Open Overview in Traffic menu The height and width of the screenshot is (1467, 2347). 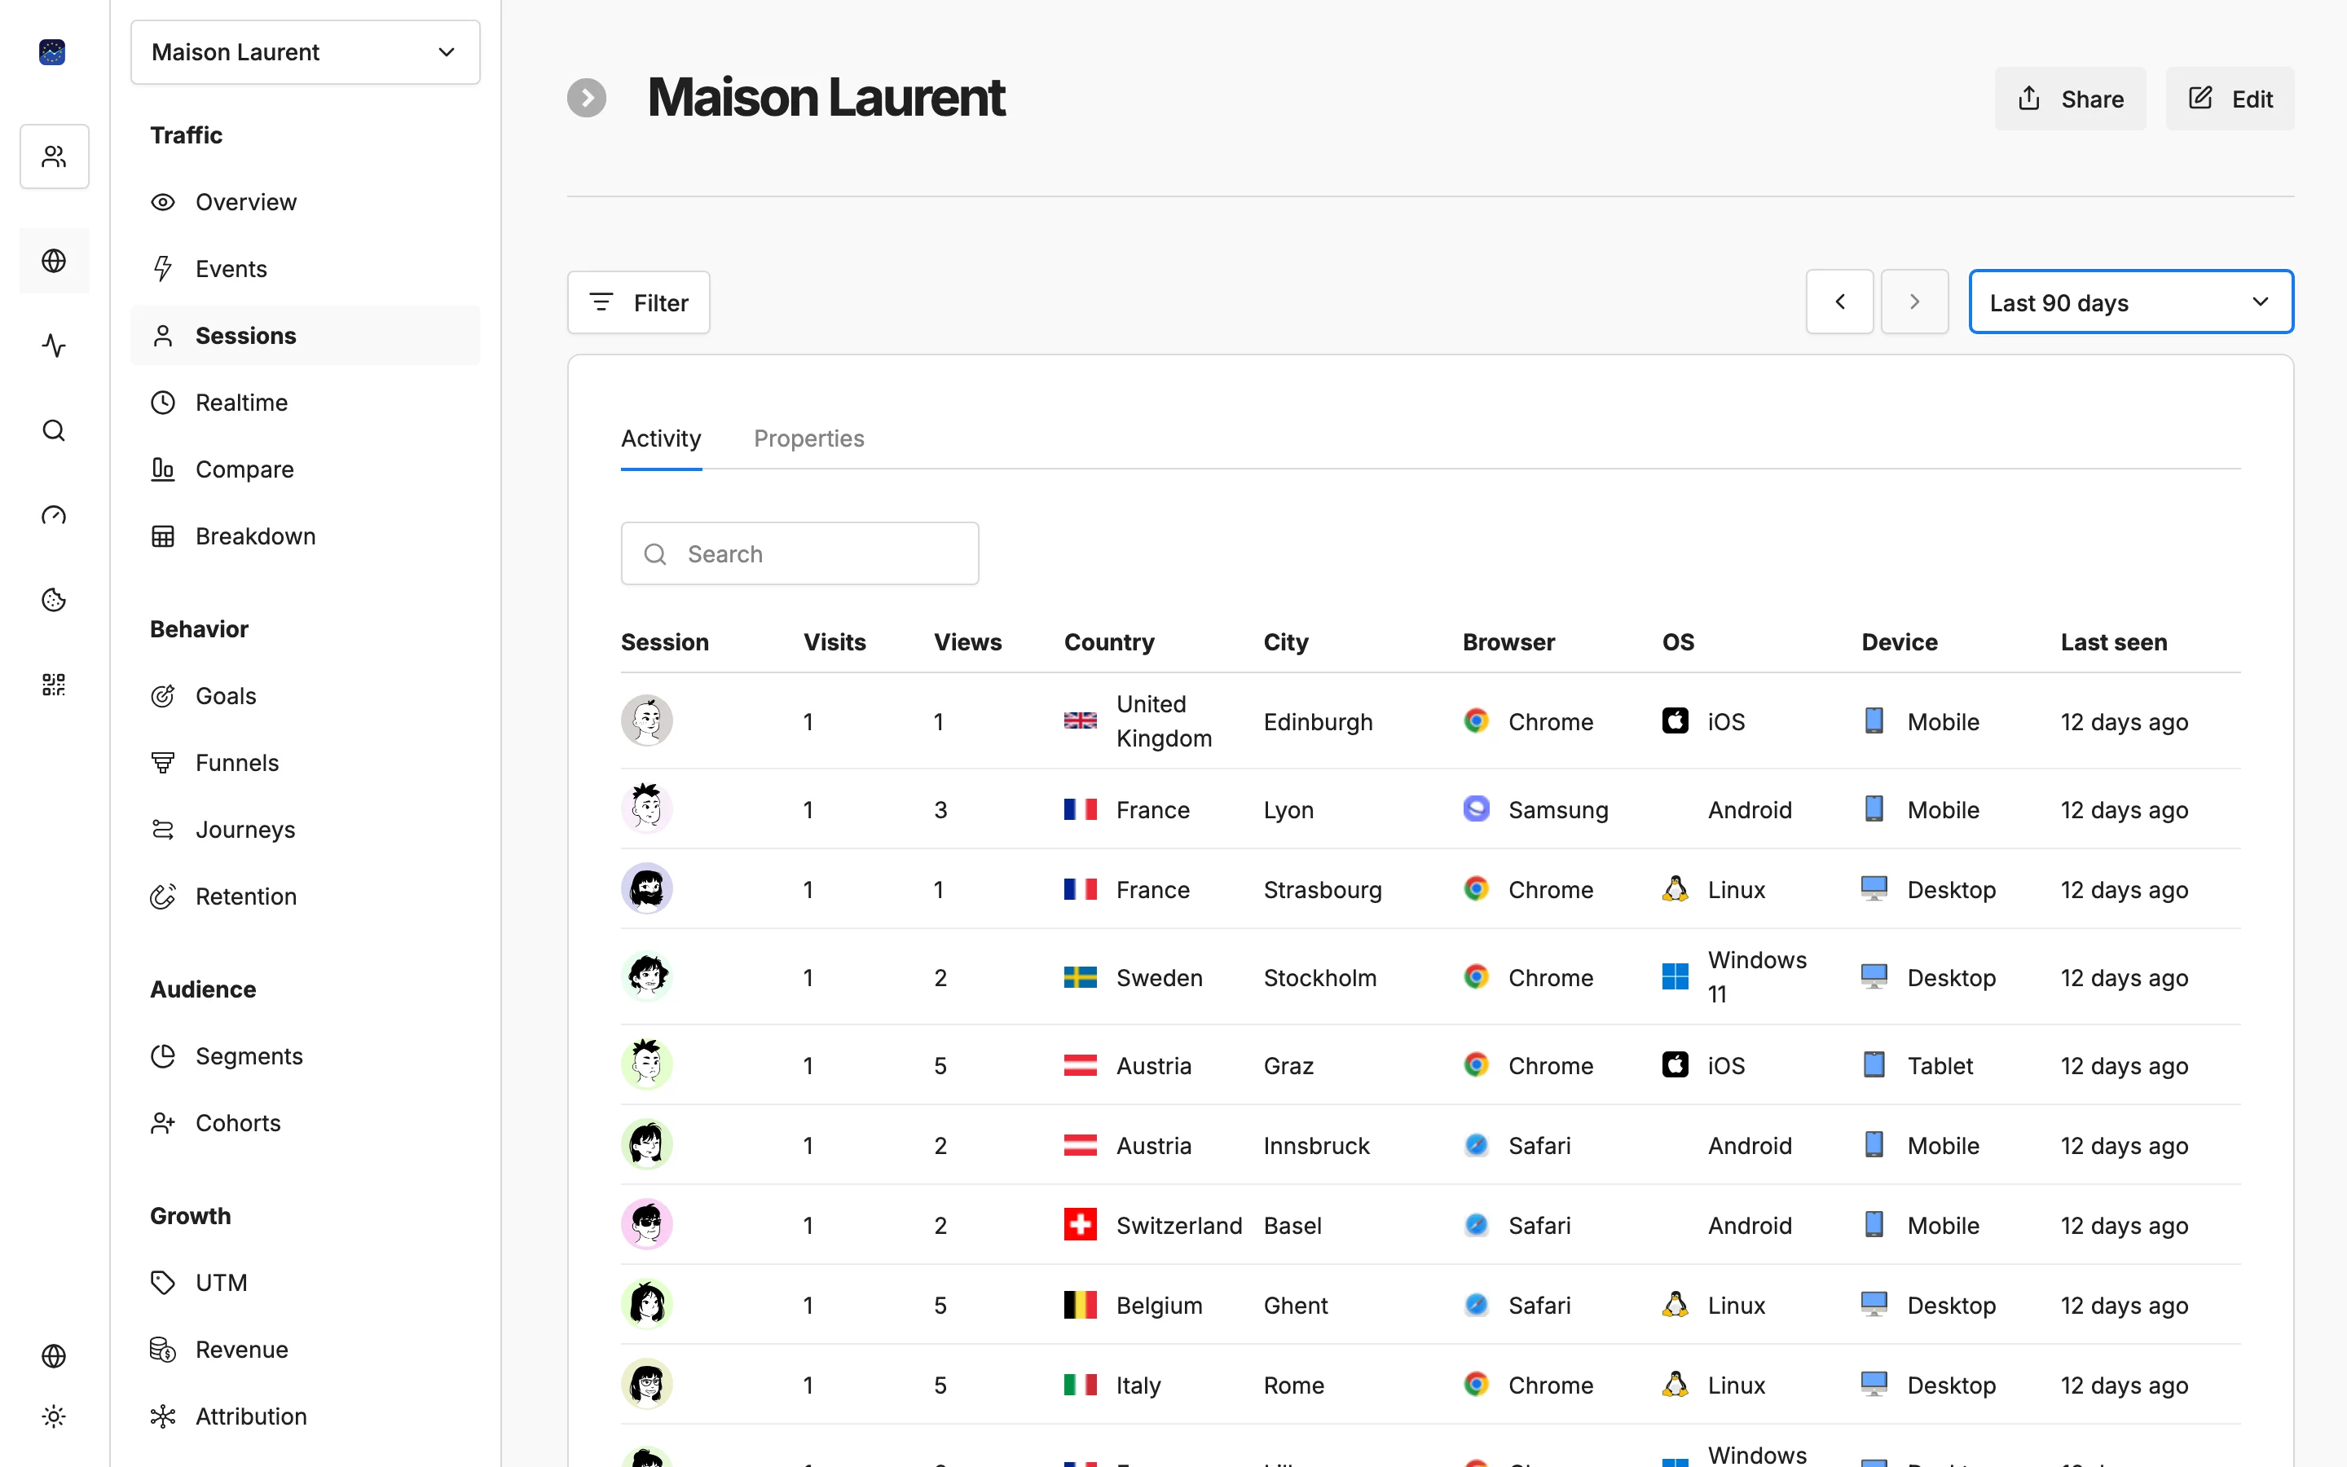pos(306,202)
